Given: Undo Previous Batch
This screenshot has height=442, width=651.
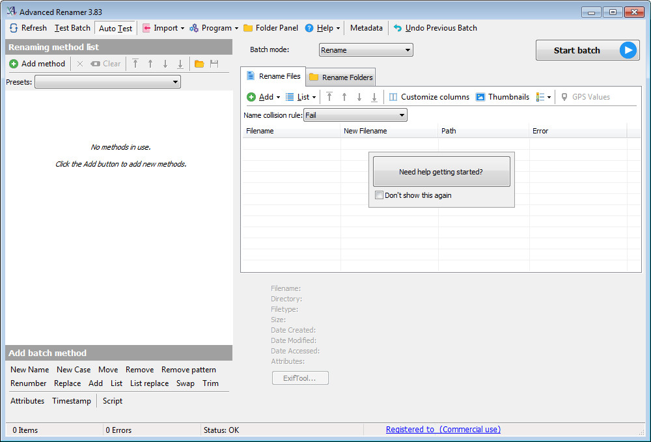Looking at the screenshot, I should (x=435, y=28).
